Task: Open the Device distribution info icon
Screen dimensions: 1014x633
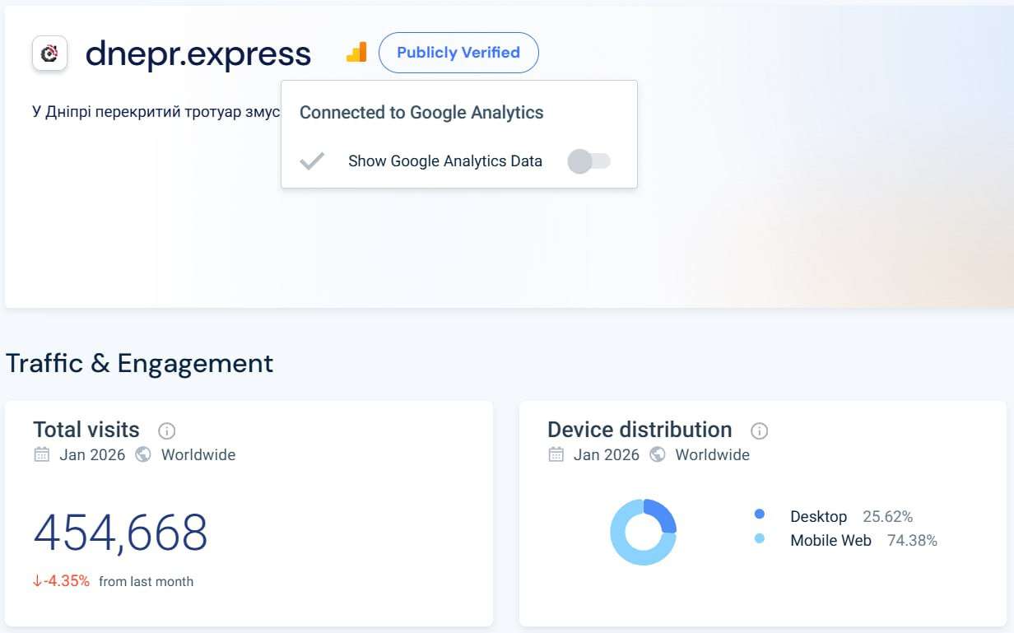Action: (x=760, y=431)
